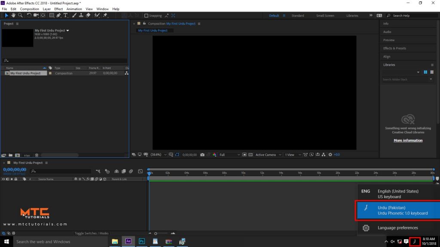
Task: Create a new folder in Project panel
Action: [x=10, y=155]
